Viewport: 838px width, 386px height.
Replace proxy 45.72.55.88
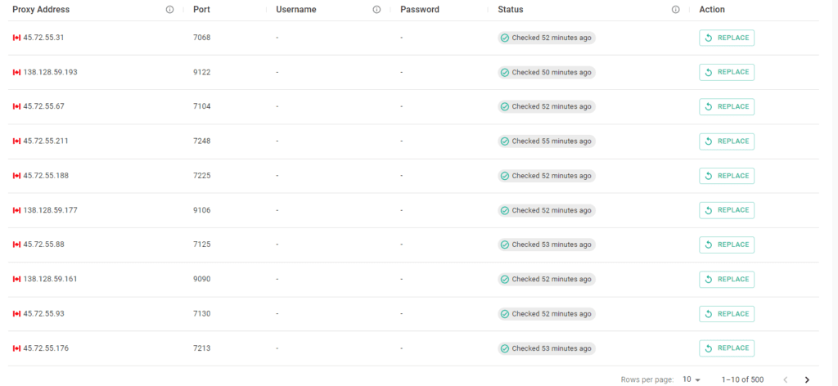point(727,245)
